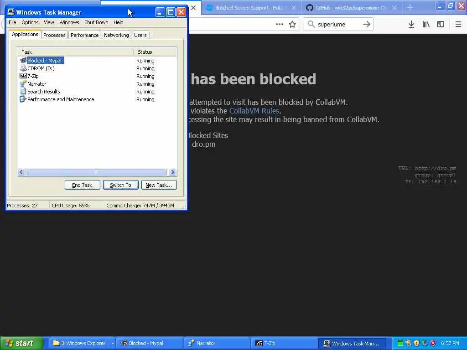Open the Windows menu in Task Manager
This screenshot has width=467, height=350.
[x=69, y=22]
